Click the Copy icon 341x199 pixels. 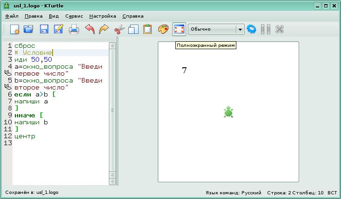pyautogui.click(x=134, y=29)
